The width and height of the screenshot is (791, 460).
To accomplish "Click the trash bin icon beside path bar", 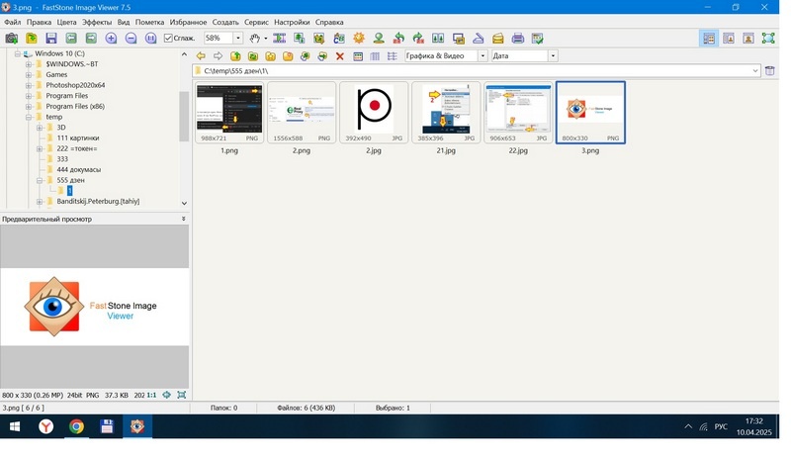I will tap(769, 70).
